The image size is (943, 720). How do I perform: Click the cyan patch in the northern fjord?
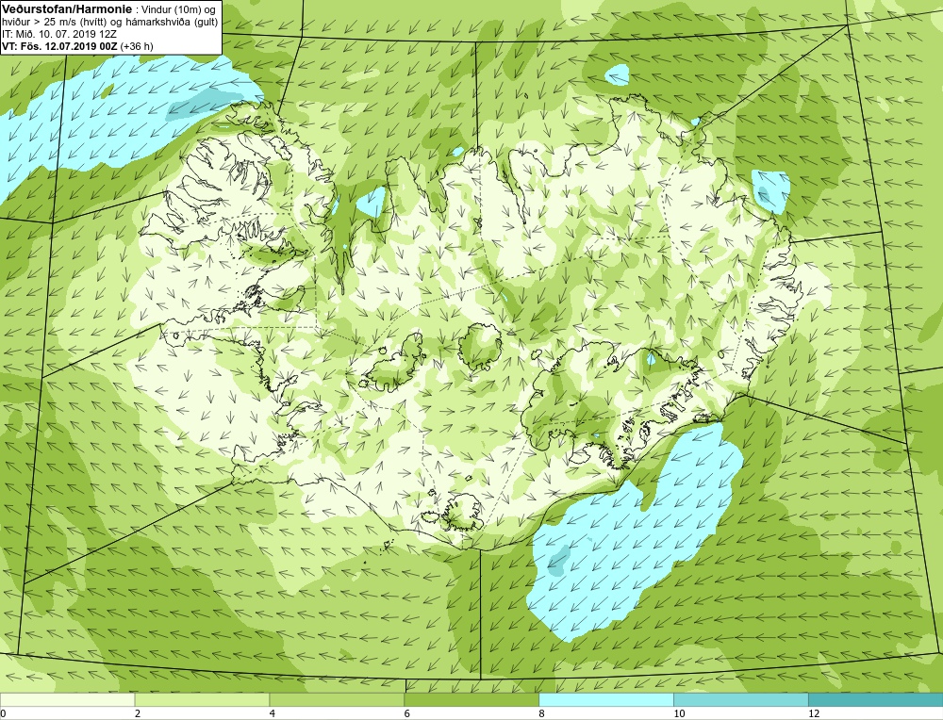371,202
